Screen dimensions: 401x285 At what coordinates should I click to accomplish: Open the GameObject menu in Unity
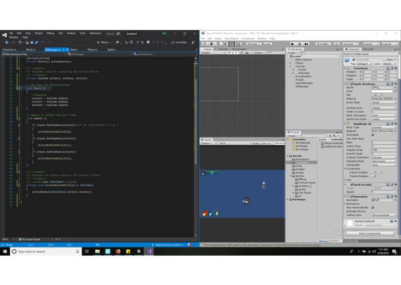(231, 39)
